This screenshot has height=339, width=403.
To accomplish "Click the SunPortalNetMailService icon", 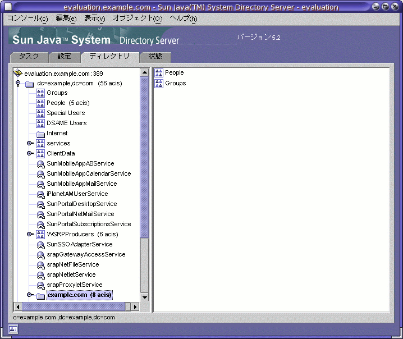I will [40, 214].
